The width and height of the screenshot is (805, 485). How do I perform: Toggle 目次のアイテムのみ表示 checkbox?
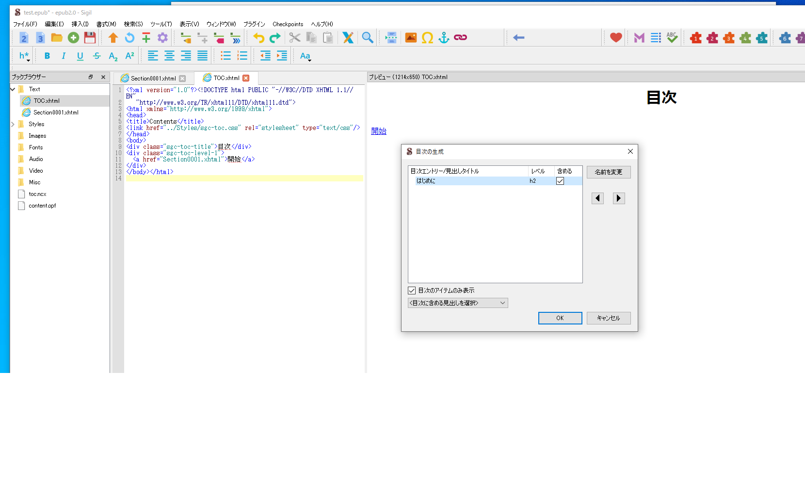click(412, 291)
